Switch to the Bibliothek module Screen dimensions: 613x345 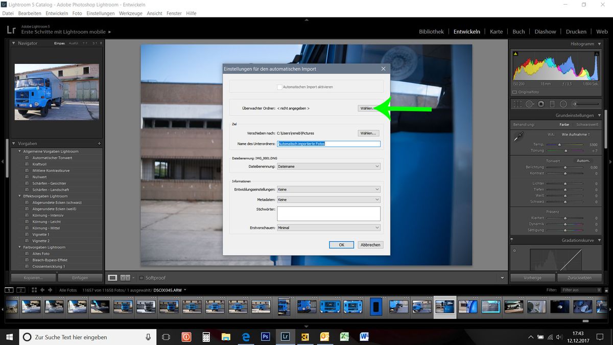[432, 32]
